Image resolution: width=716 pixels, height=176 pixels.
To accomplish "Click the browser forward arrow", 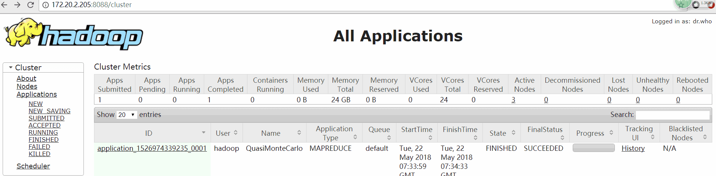I will point(17,5).
